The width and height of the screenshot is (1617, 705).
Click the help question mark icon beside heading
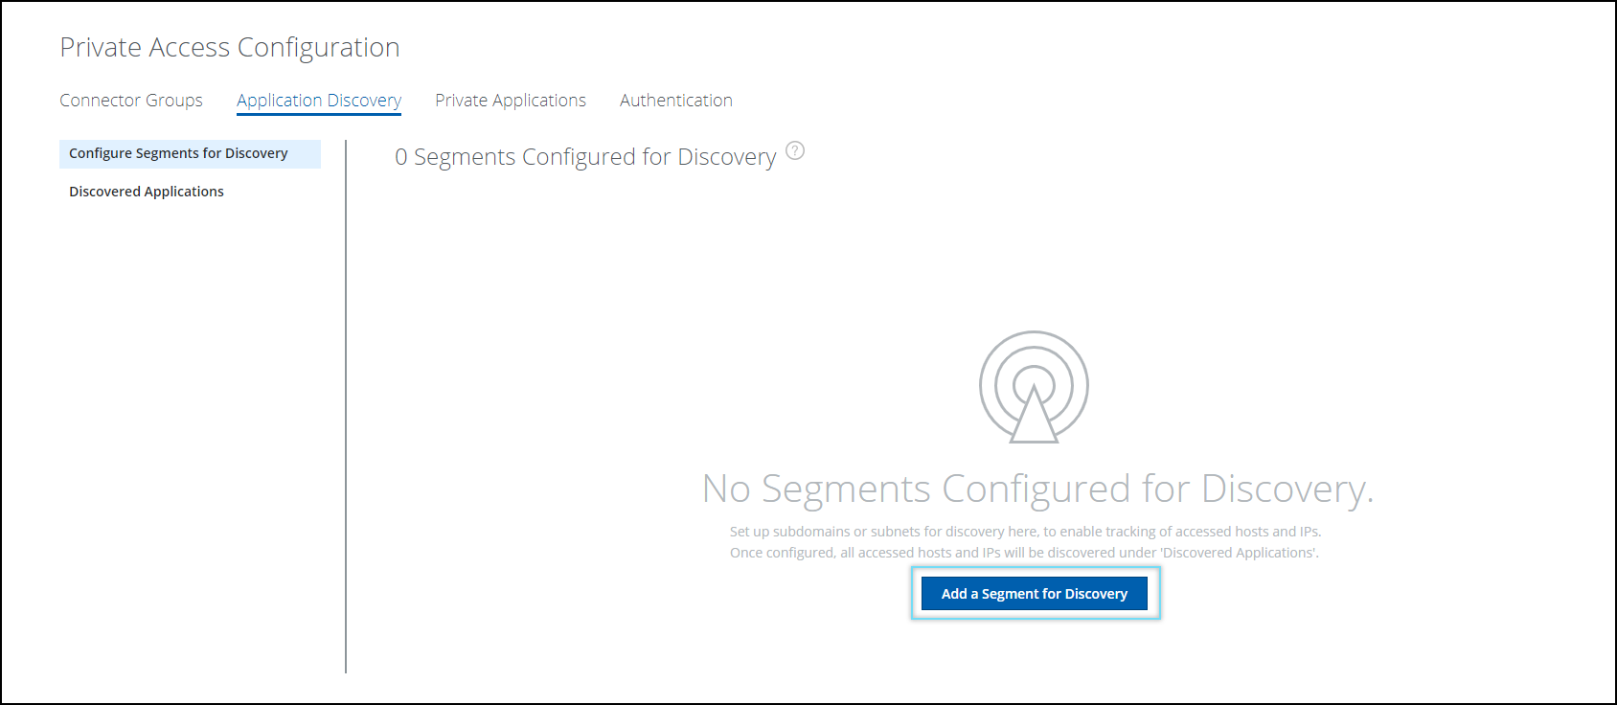tap(795, 150)
